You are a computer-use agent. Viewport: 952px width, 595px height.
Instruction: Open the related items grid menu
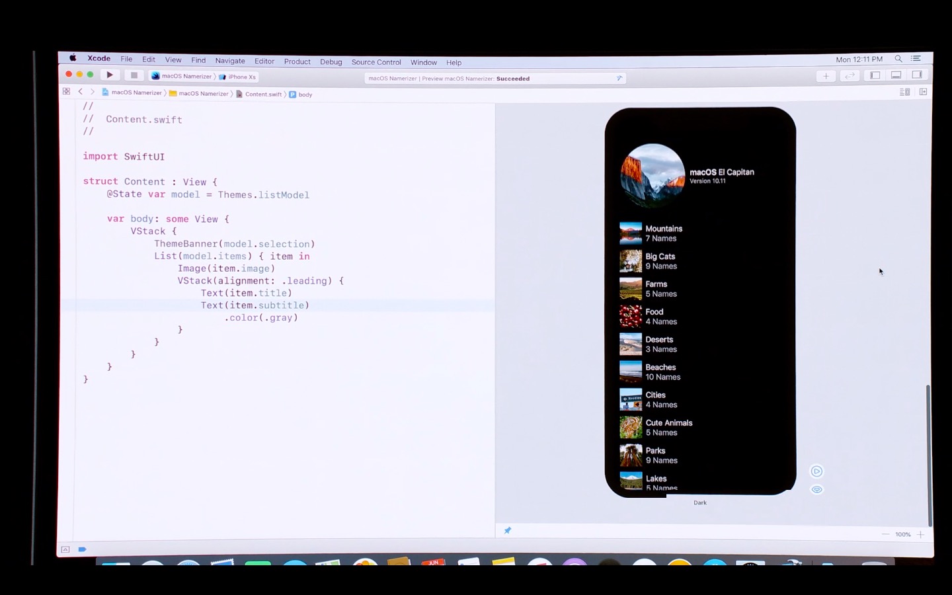(66, 92)
